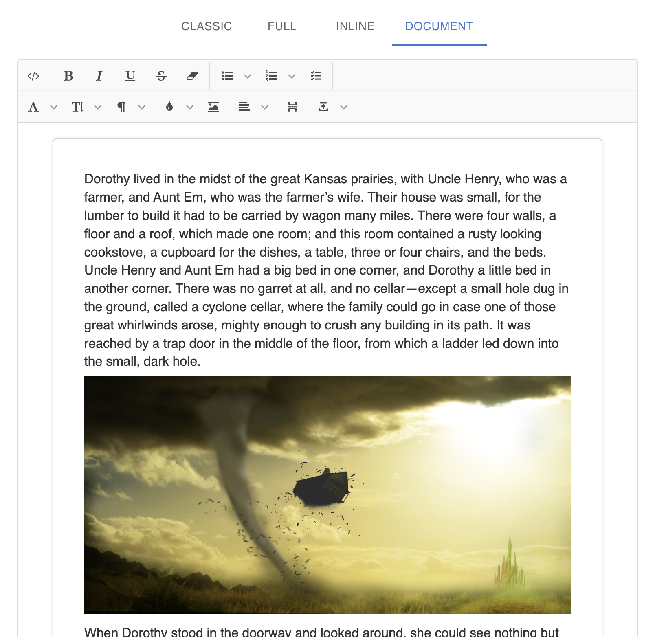
Task: Click the text 'the small, dark hole.'
Action: pos(142,362)
